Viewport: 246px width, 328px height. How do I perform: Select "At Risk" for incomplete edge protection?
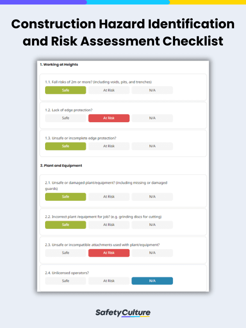pos(109,146)
